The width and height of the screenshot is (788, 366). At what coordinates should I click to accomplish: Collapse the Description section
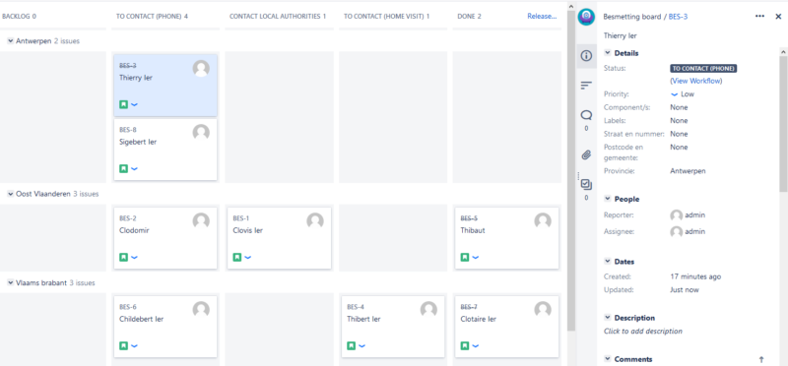point(608,318)
